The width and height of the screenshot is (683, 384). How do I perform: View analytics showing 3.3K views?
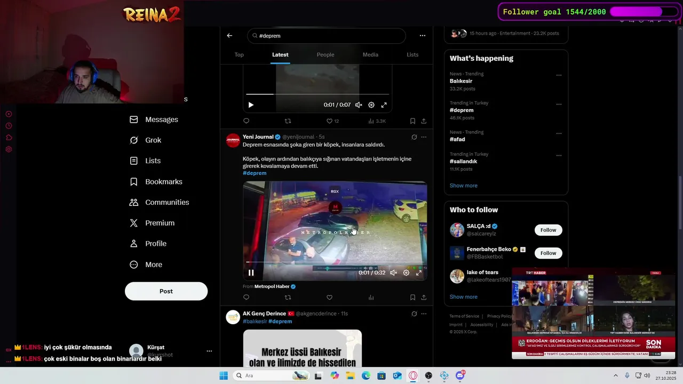point(377,121)
